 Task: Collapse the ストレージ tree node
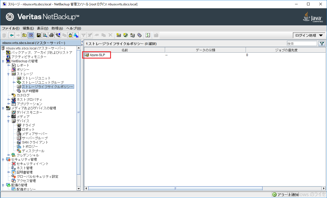point(9,74)
